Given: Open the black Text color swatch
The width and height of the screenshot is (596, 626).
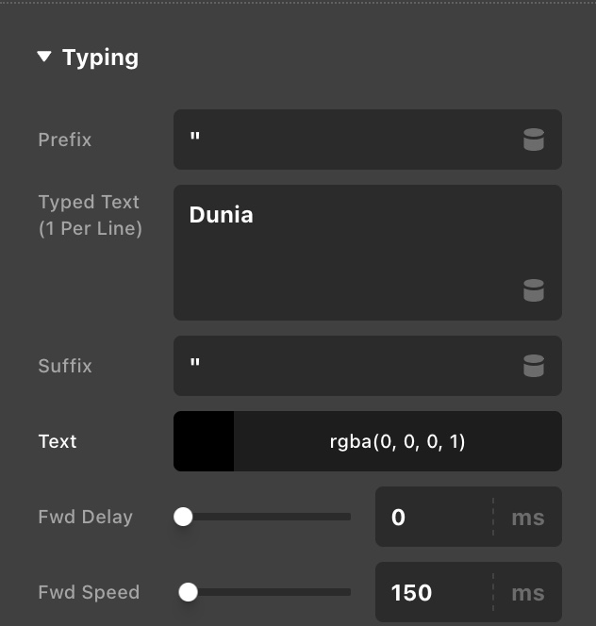Looking at the screenshot, I should [204, 441].
